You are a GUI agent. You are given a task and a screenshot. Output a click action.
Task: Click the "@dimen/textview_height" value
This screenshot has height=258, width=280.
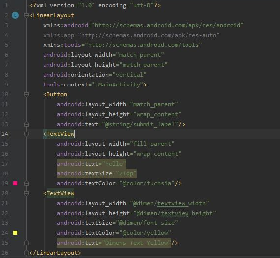175,213
